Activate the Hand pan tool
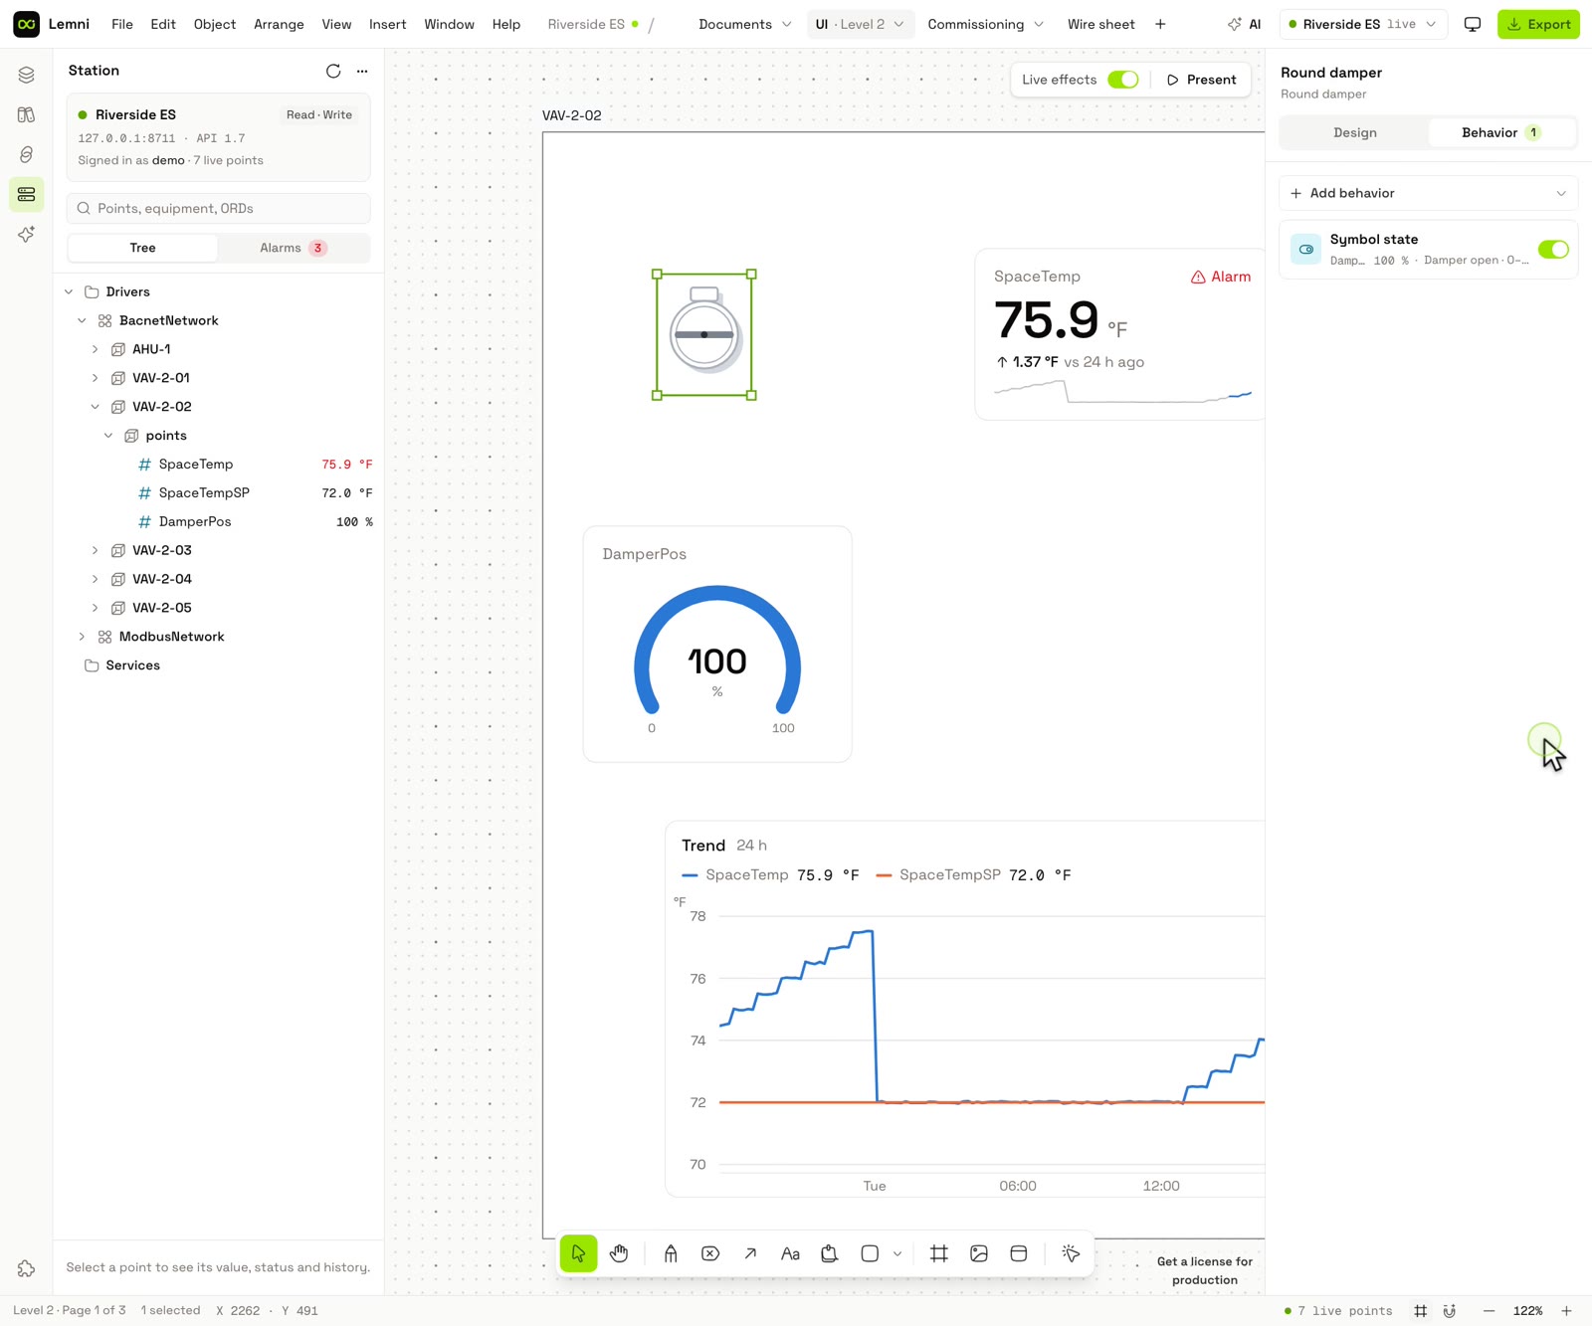Image resolution: width=1592 pixels, height=1326 pixels. [619, 1253]
